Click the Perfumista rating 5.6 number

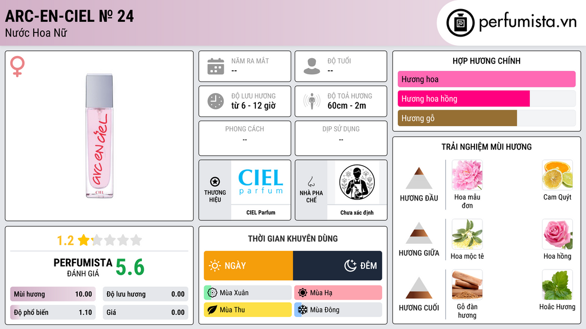(x=130, y=267)
